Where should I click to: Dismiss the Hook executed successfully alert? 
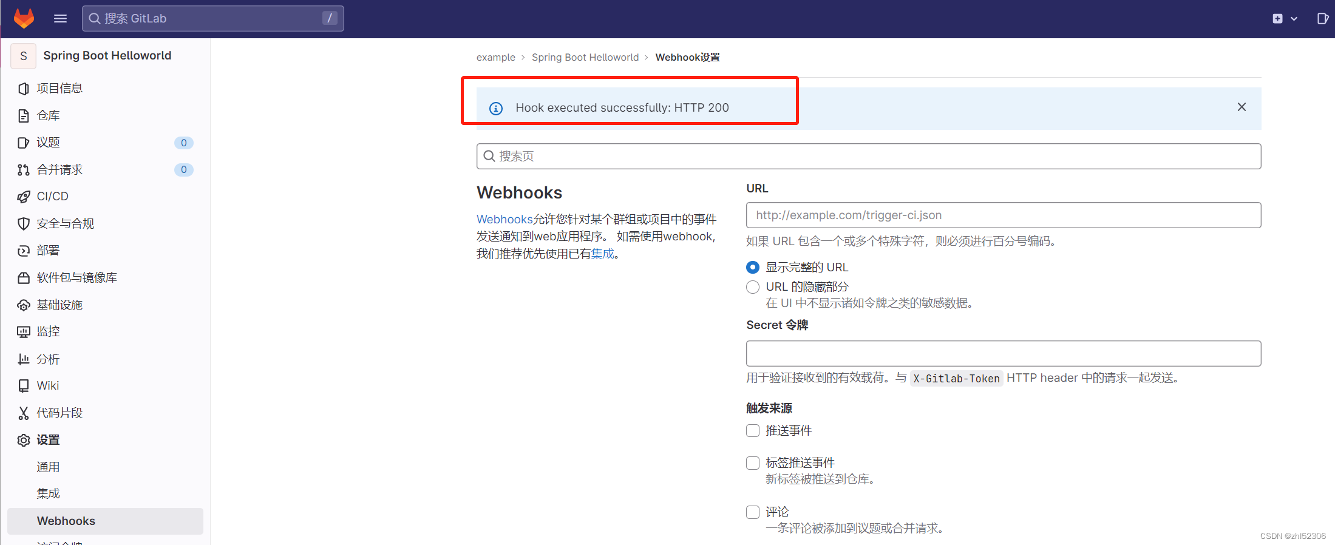[1242, 107]
